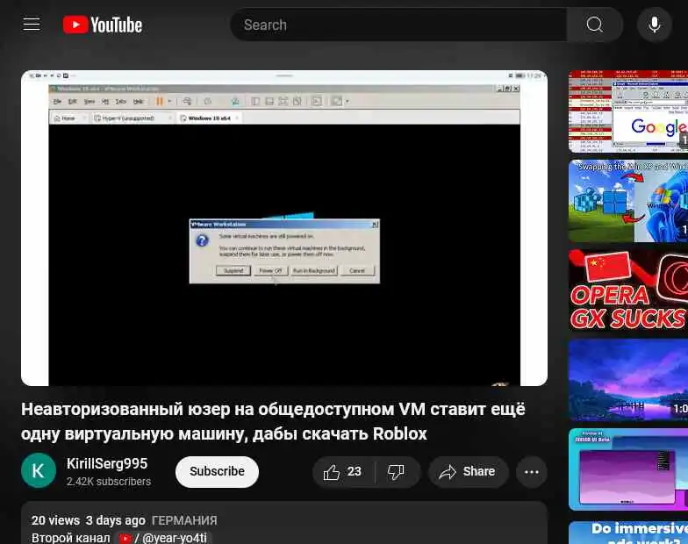Viewport: 688px width, 544px height.
Task: Click the blue question mark dialog icon
Action: 202,240
